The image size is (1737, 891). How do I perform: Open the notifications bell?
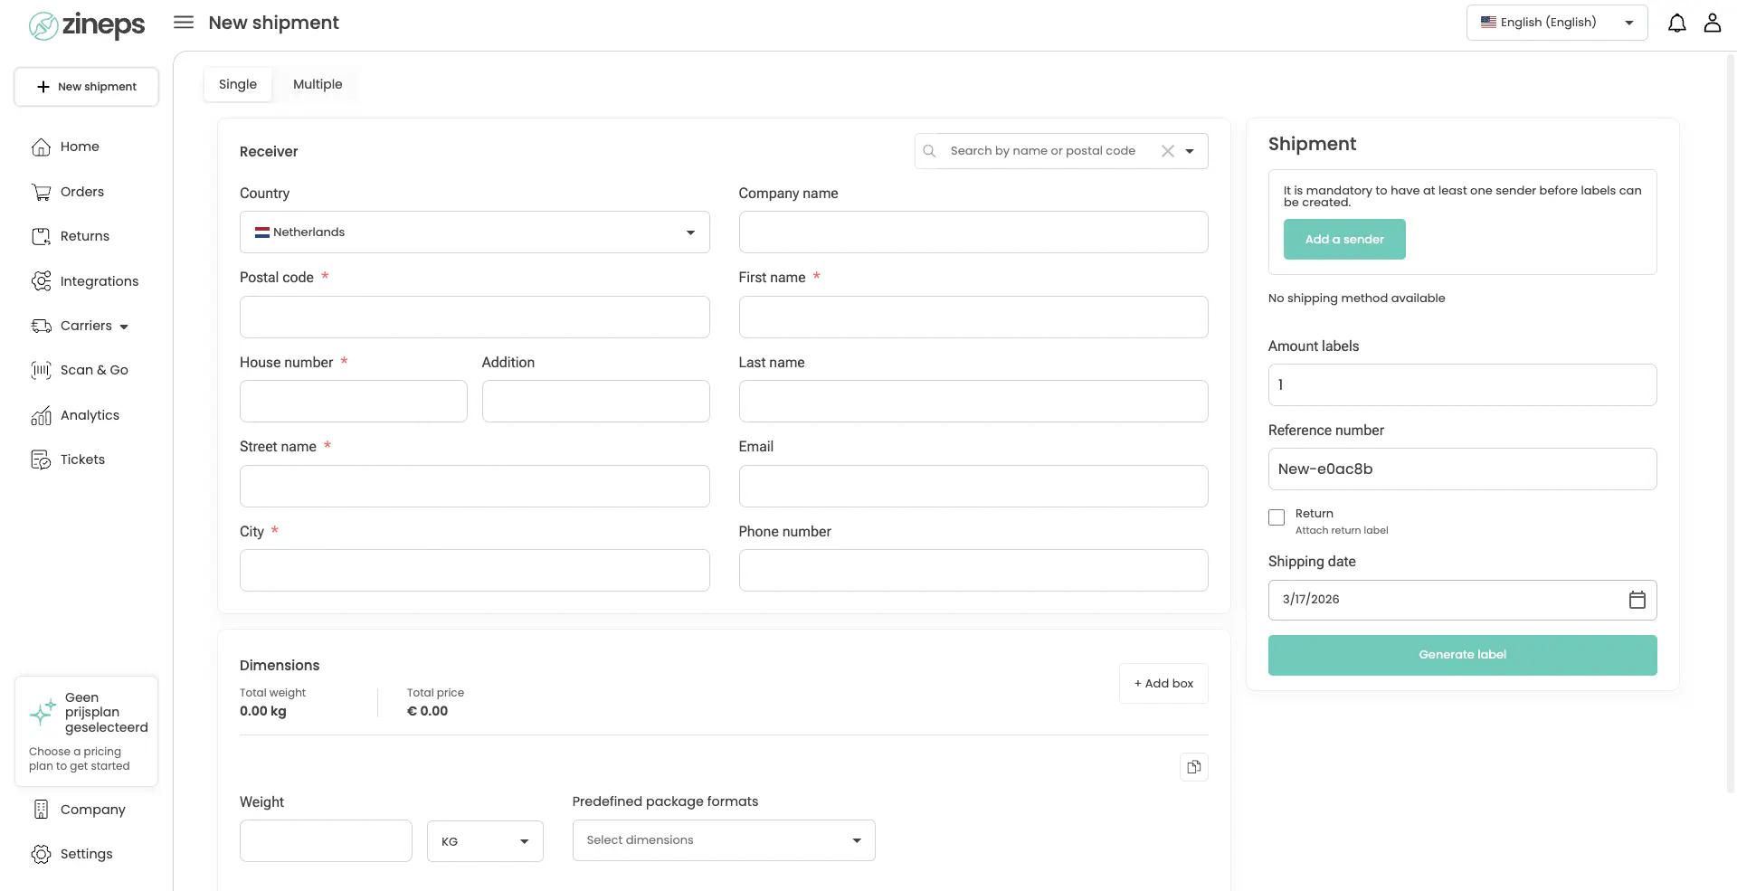(1677, 23)
